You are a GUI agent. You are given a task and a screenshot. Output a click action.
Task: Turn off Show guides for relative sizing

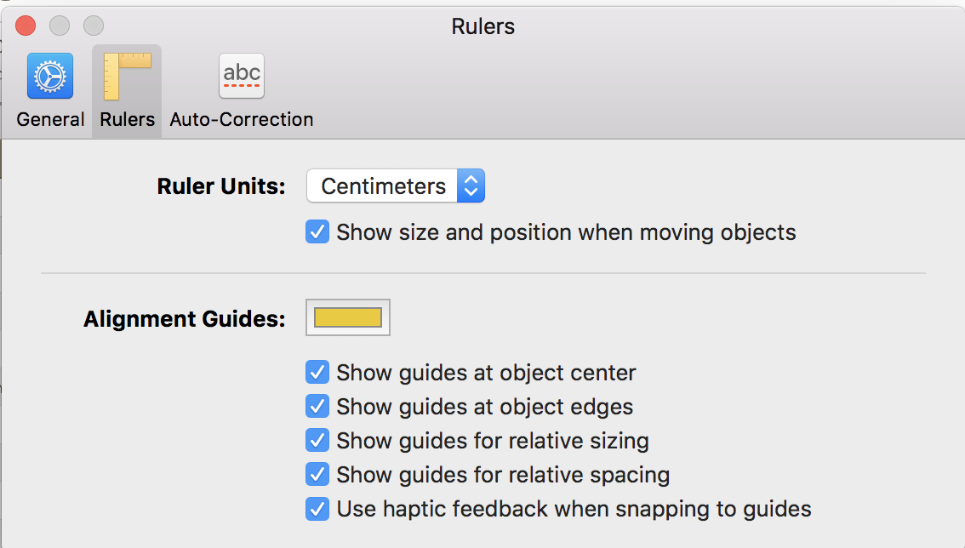click(317, 441)
